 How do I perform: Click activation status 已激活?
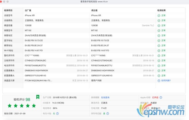coord(104,103)
